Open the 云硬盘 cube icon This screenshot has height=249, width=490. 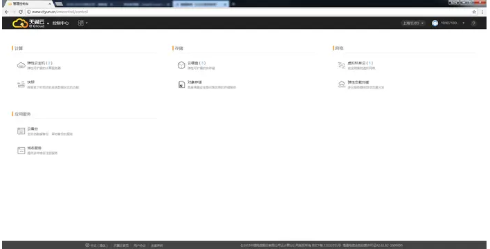(181, 65)
